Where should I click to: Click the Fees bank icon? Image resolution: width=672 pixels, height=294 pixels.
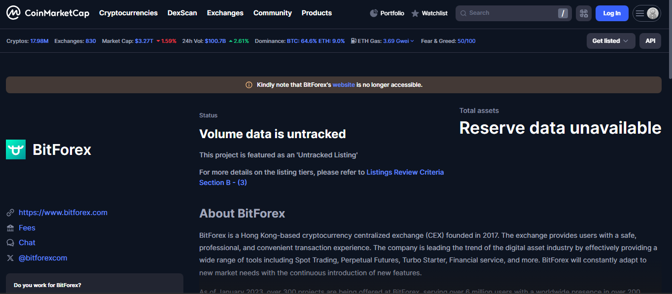[x=10, y=228]
